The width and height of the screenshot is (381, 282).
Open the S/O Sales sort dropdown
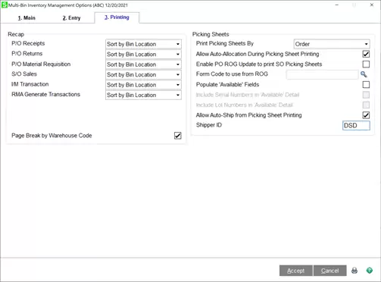[143, 74]
